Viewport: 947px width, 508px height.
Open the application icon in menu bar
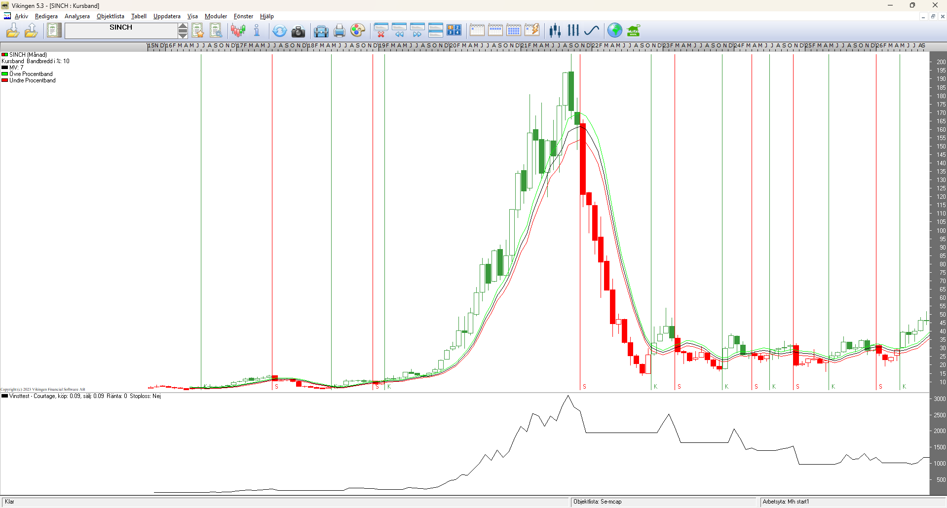7,16
